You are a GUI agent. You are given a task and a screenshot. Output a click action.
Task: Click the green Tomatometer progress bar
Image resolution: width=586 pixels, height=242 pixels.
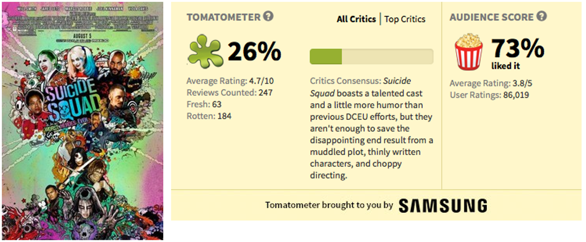(371, 57)
